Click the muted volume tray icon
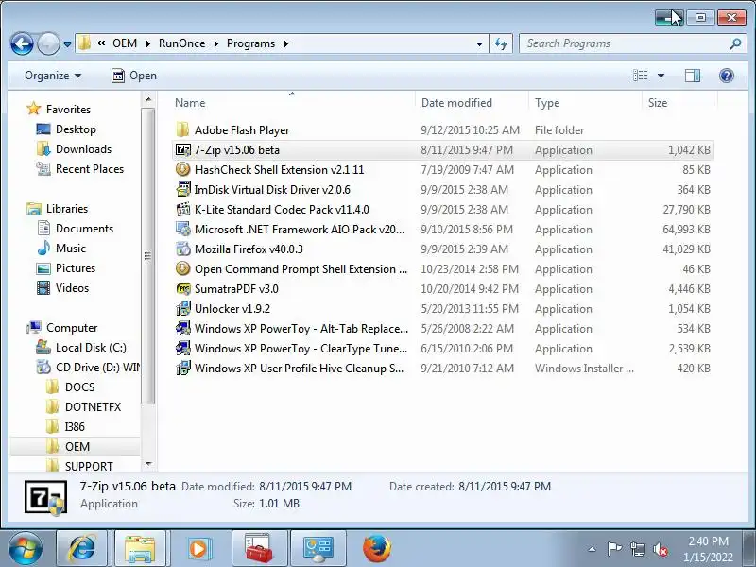756x567 pixels. click(660, 549)
